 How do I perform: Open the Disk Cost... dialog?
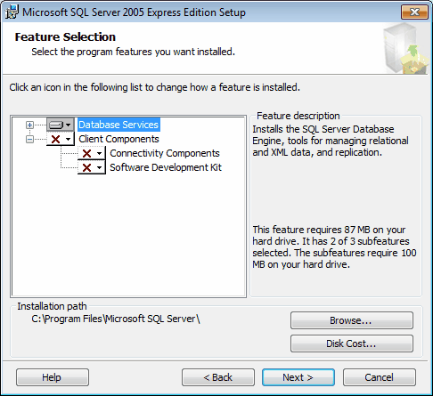(x=352, y=343)
